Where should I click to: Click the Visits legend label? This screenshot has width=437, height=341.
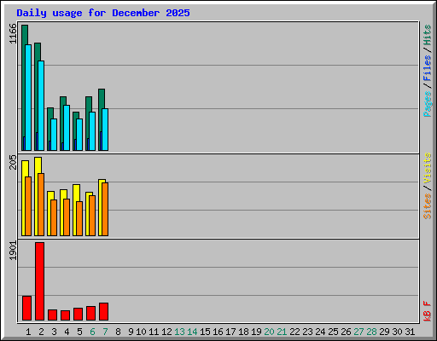(427, 168)
